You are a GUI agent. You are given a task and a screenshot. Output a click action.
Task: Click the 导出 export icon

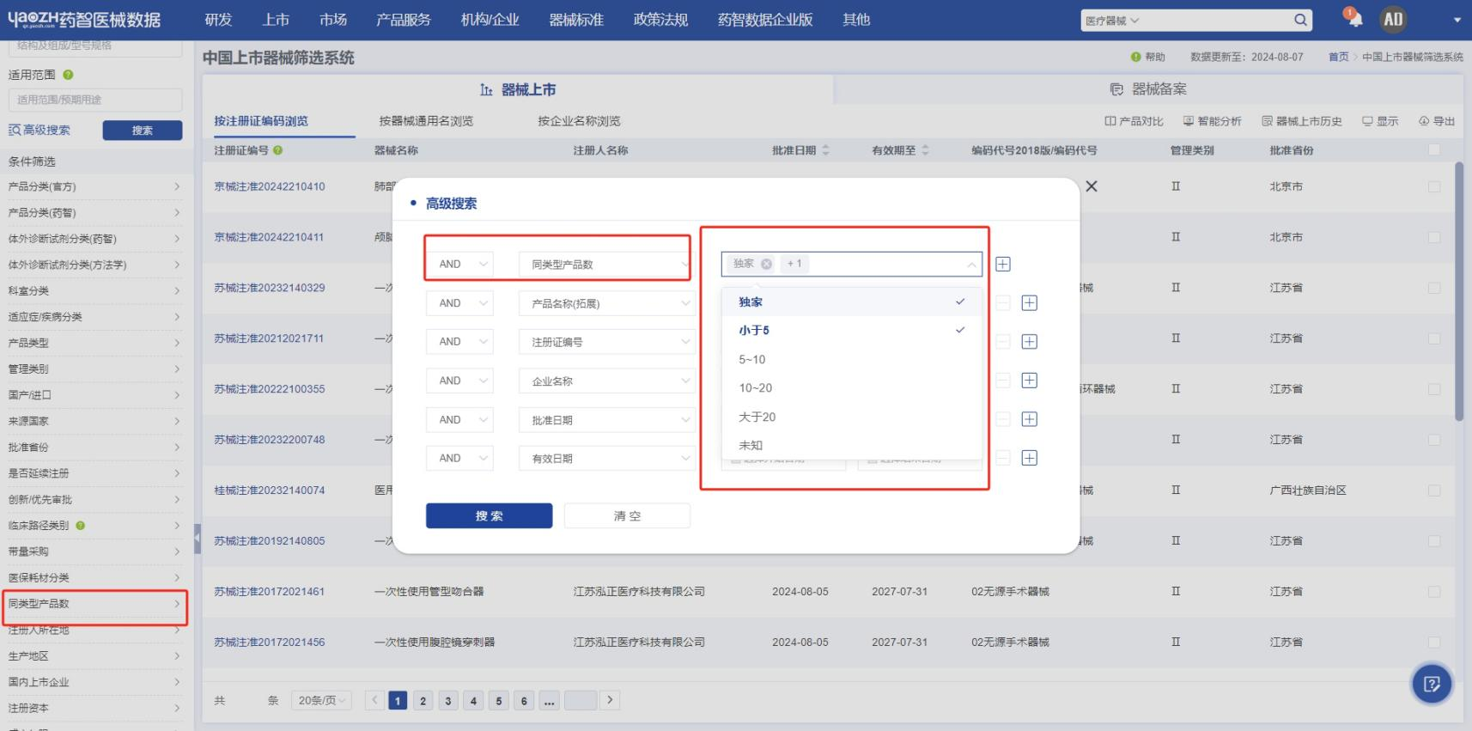tap(1437, 121)
